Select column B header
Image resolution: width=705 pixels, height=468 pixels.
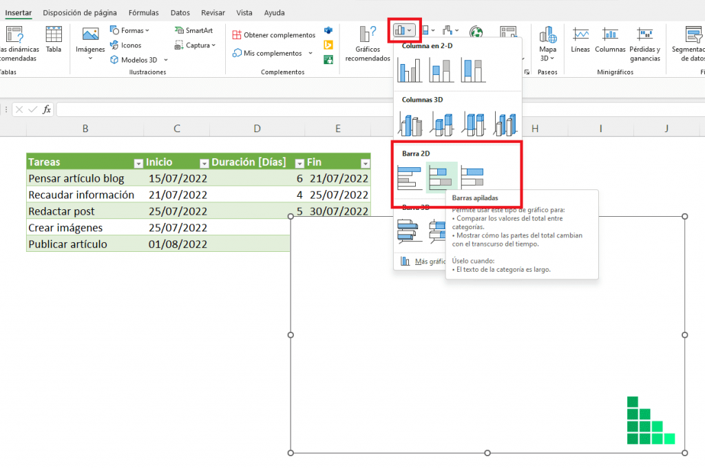85,129
